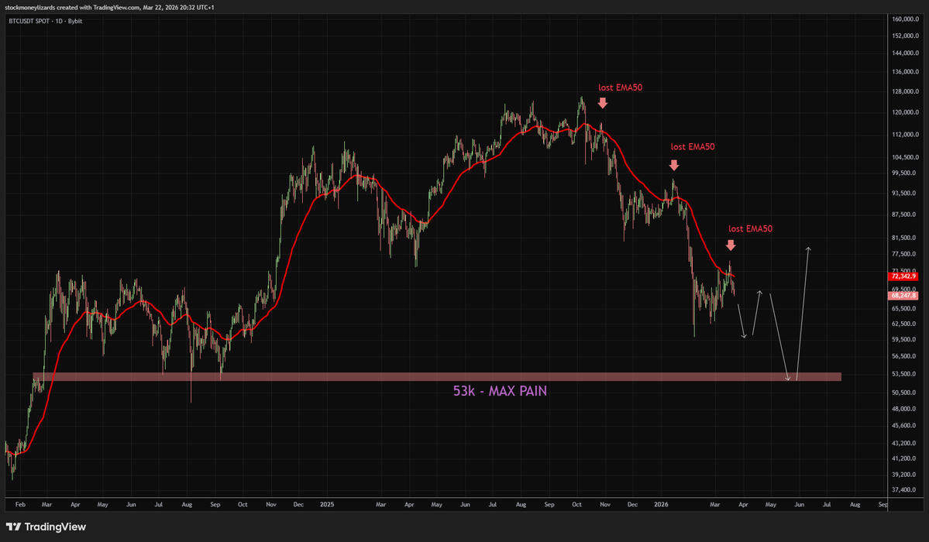Click the '53k - MAX PAIN' annotation text

point(500,391)
